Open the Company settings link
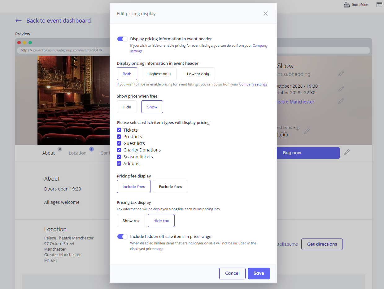 click(253, 84)
